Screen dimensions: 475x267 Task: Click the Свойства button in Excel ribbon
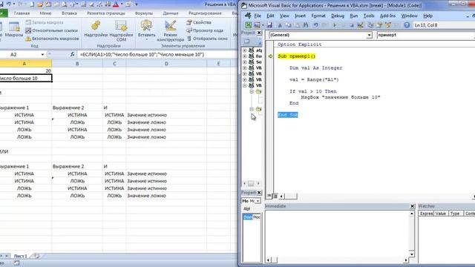tap(199, 22)
